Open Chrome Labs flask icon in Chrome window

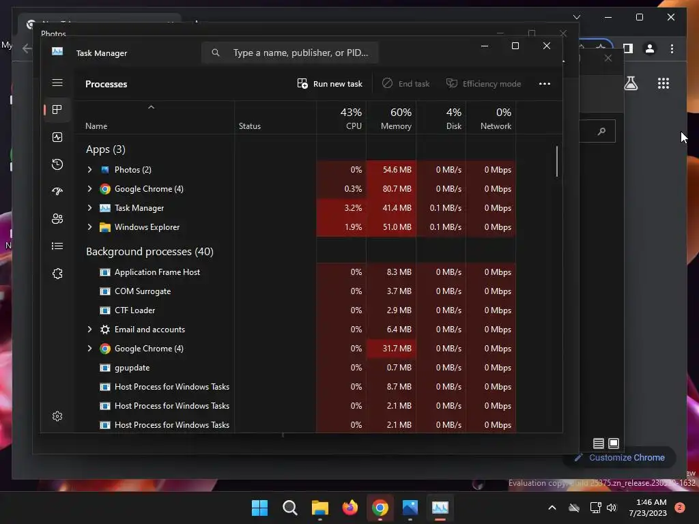pos(631,83)
